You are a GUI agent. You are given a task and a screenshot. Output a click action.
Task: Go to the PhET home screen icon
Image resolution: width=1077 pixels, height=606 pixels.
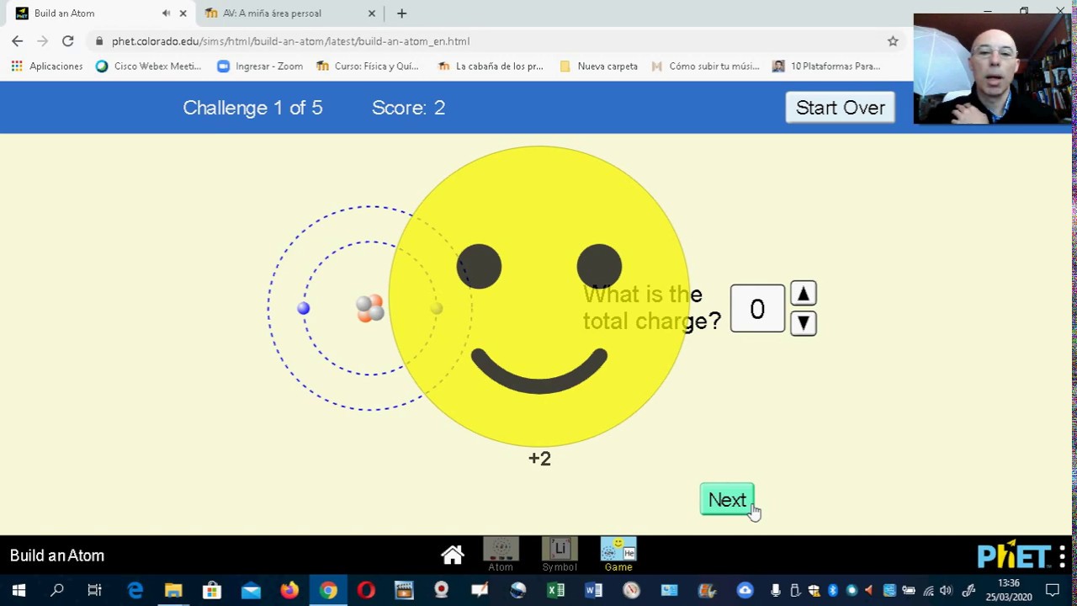pos(453,555)
